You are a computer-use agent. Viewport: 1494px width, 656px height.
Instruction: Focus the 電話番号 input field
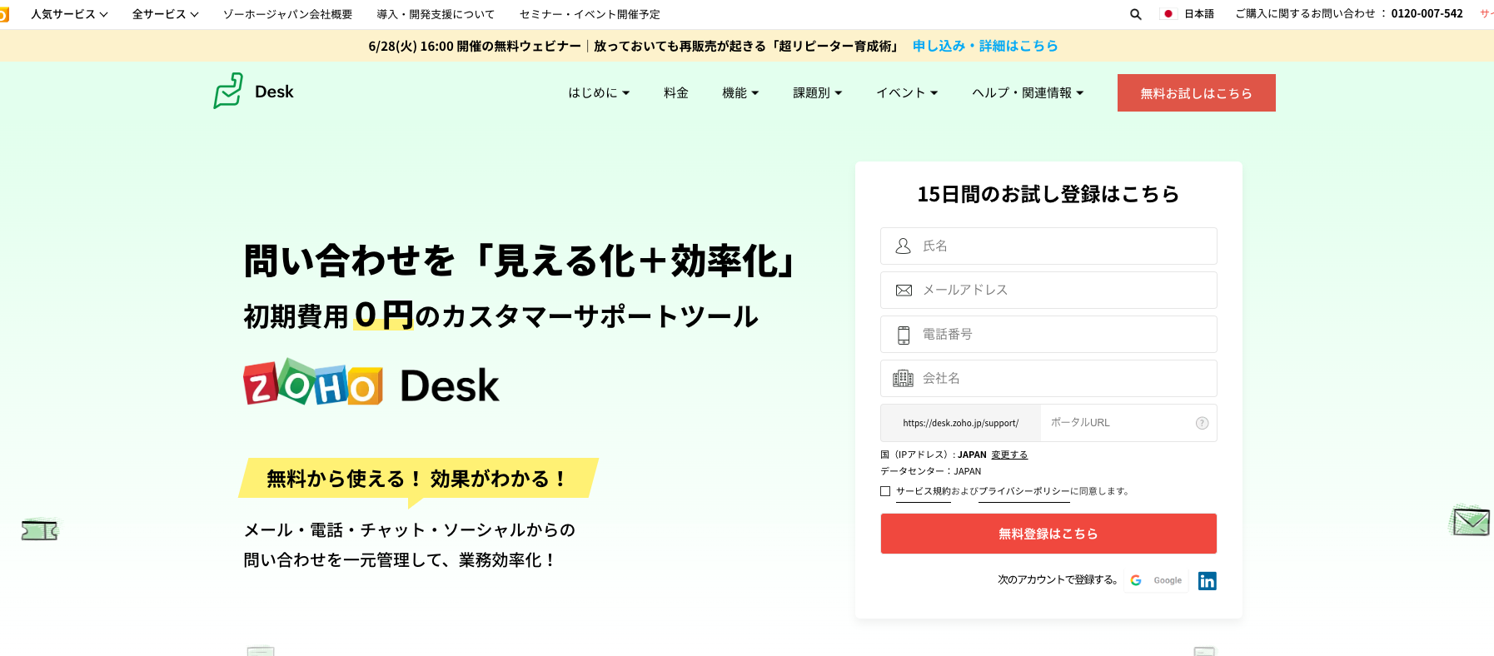pos(1048,334)
